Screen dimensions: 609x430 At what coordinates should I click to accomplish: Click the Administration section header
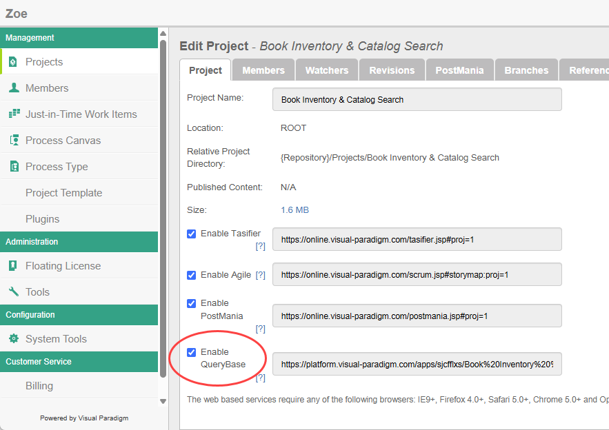[x=79, y=242]
